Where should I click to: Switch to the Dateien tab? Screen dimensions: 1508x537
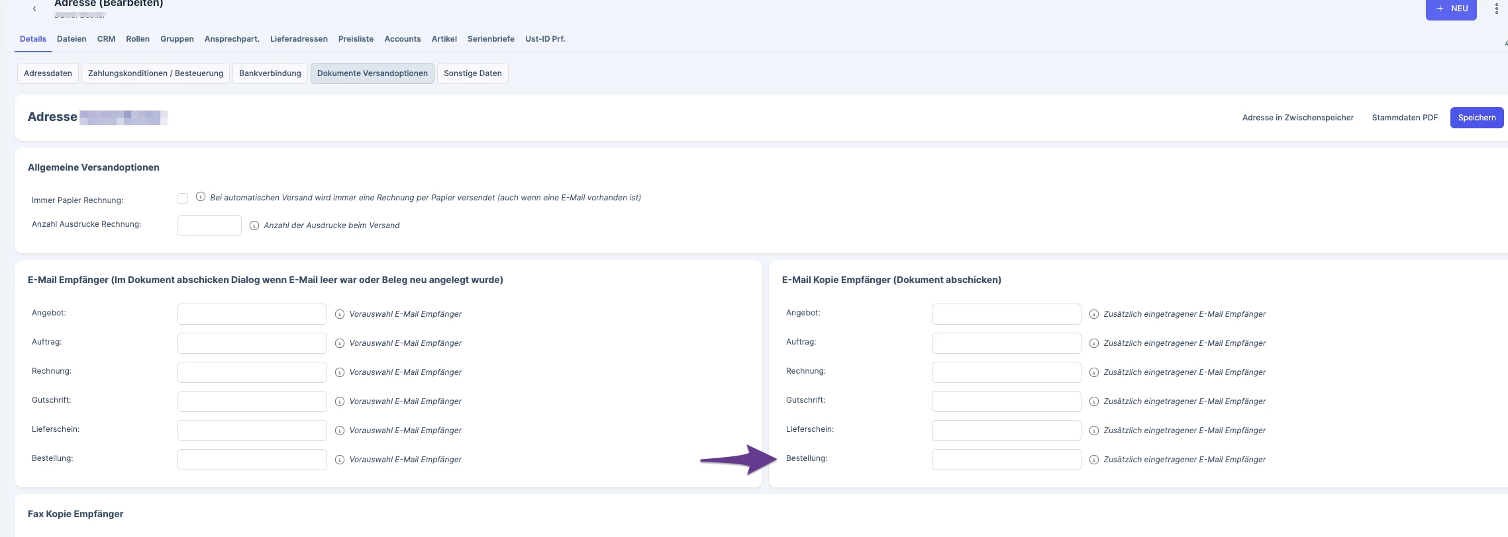coord(72,39)
